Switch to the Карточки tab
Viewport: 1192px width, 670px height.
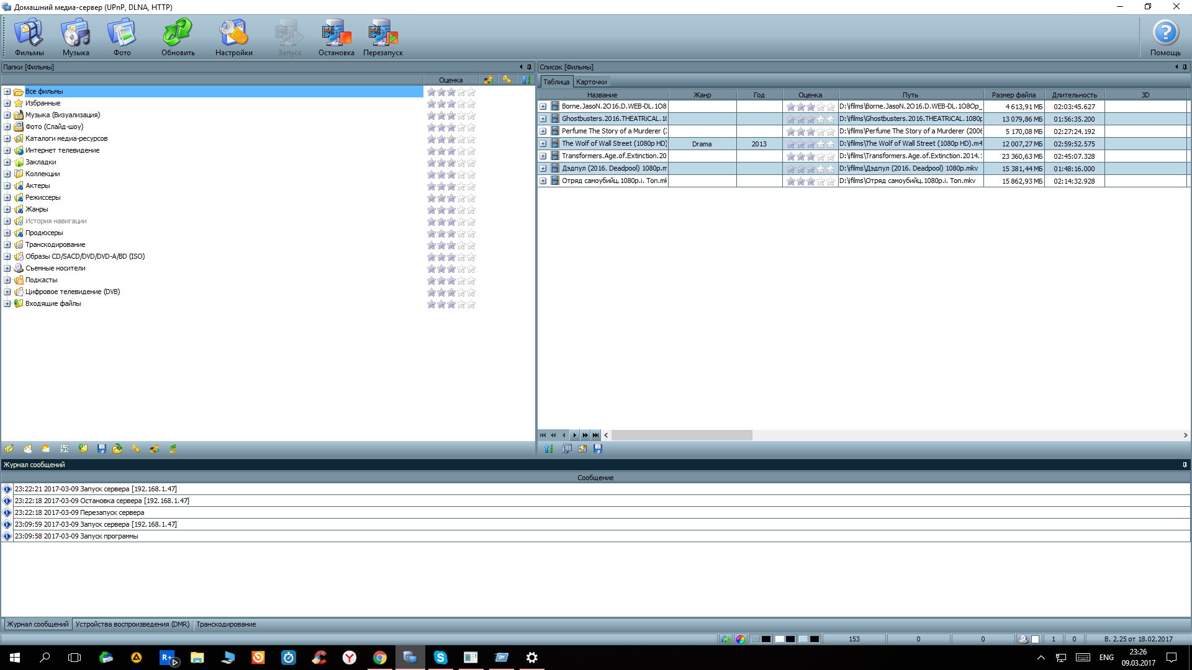591,82
